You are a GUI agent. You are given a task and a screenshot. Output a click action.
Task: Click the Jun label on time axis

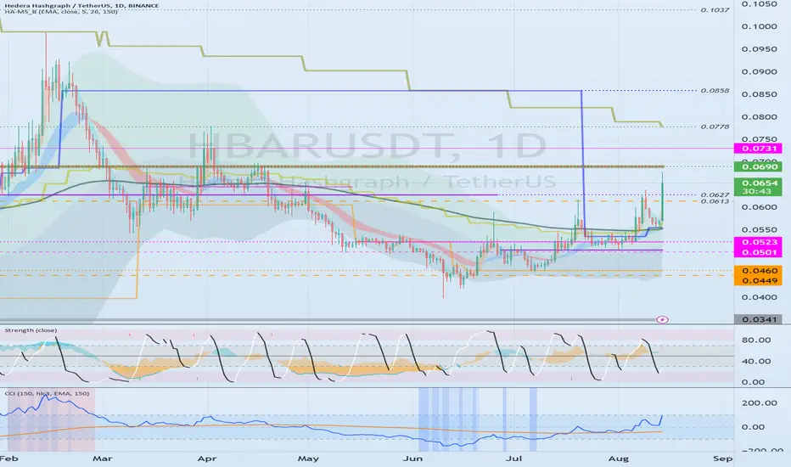pyautogui.click(x=413, y=459)
